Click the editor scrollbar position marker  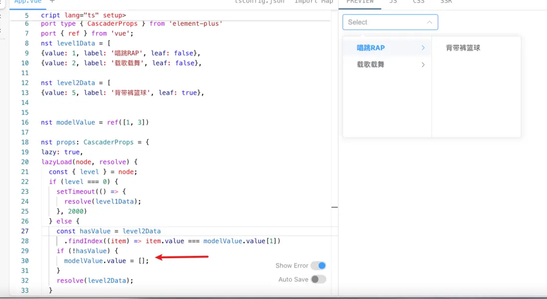point(335,207)
